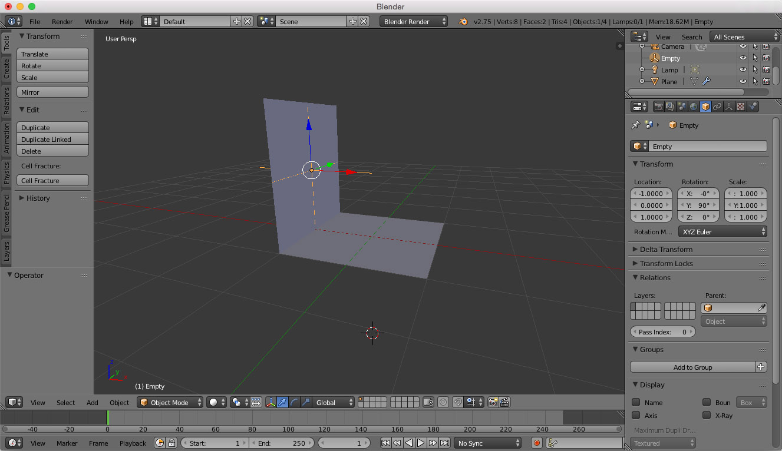This screenshot has height=451, width=782.
Task: Click the Duplicate Linked button
Action: [x=52, y=139]
